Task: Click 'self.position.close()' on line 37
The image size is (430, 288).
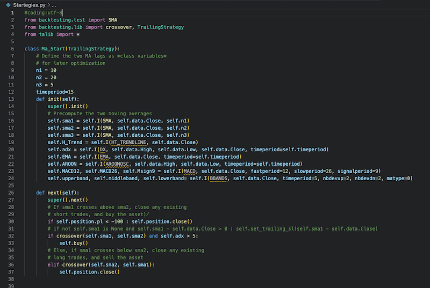Action: click(x=89, y=272)
